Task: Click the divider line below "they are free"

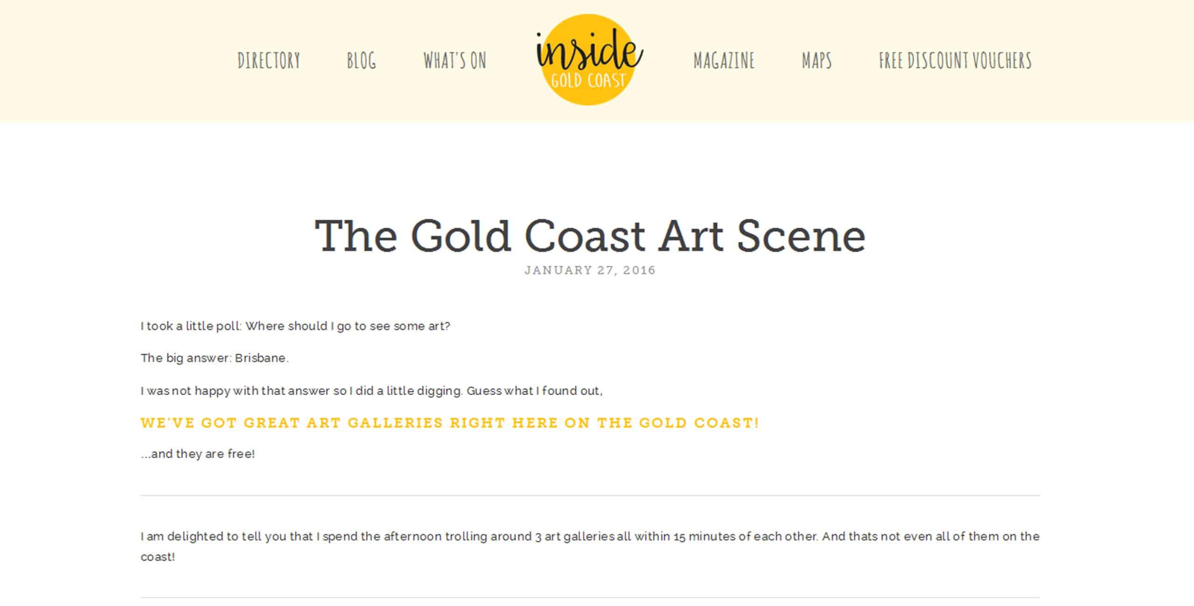Action: 590,496
